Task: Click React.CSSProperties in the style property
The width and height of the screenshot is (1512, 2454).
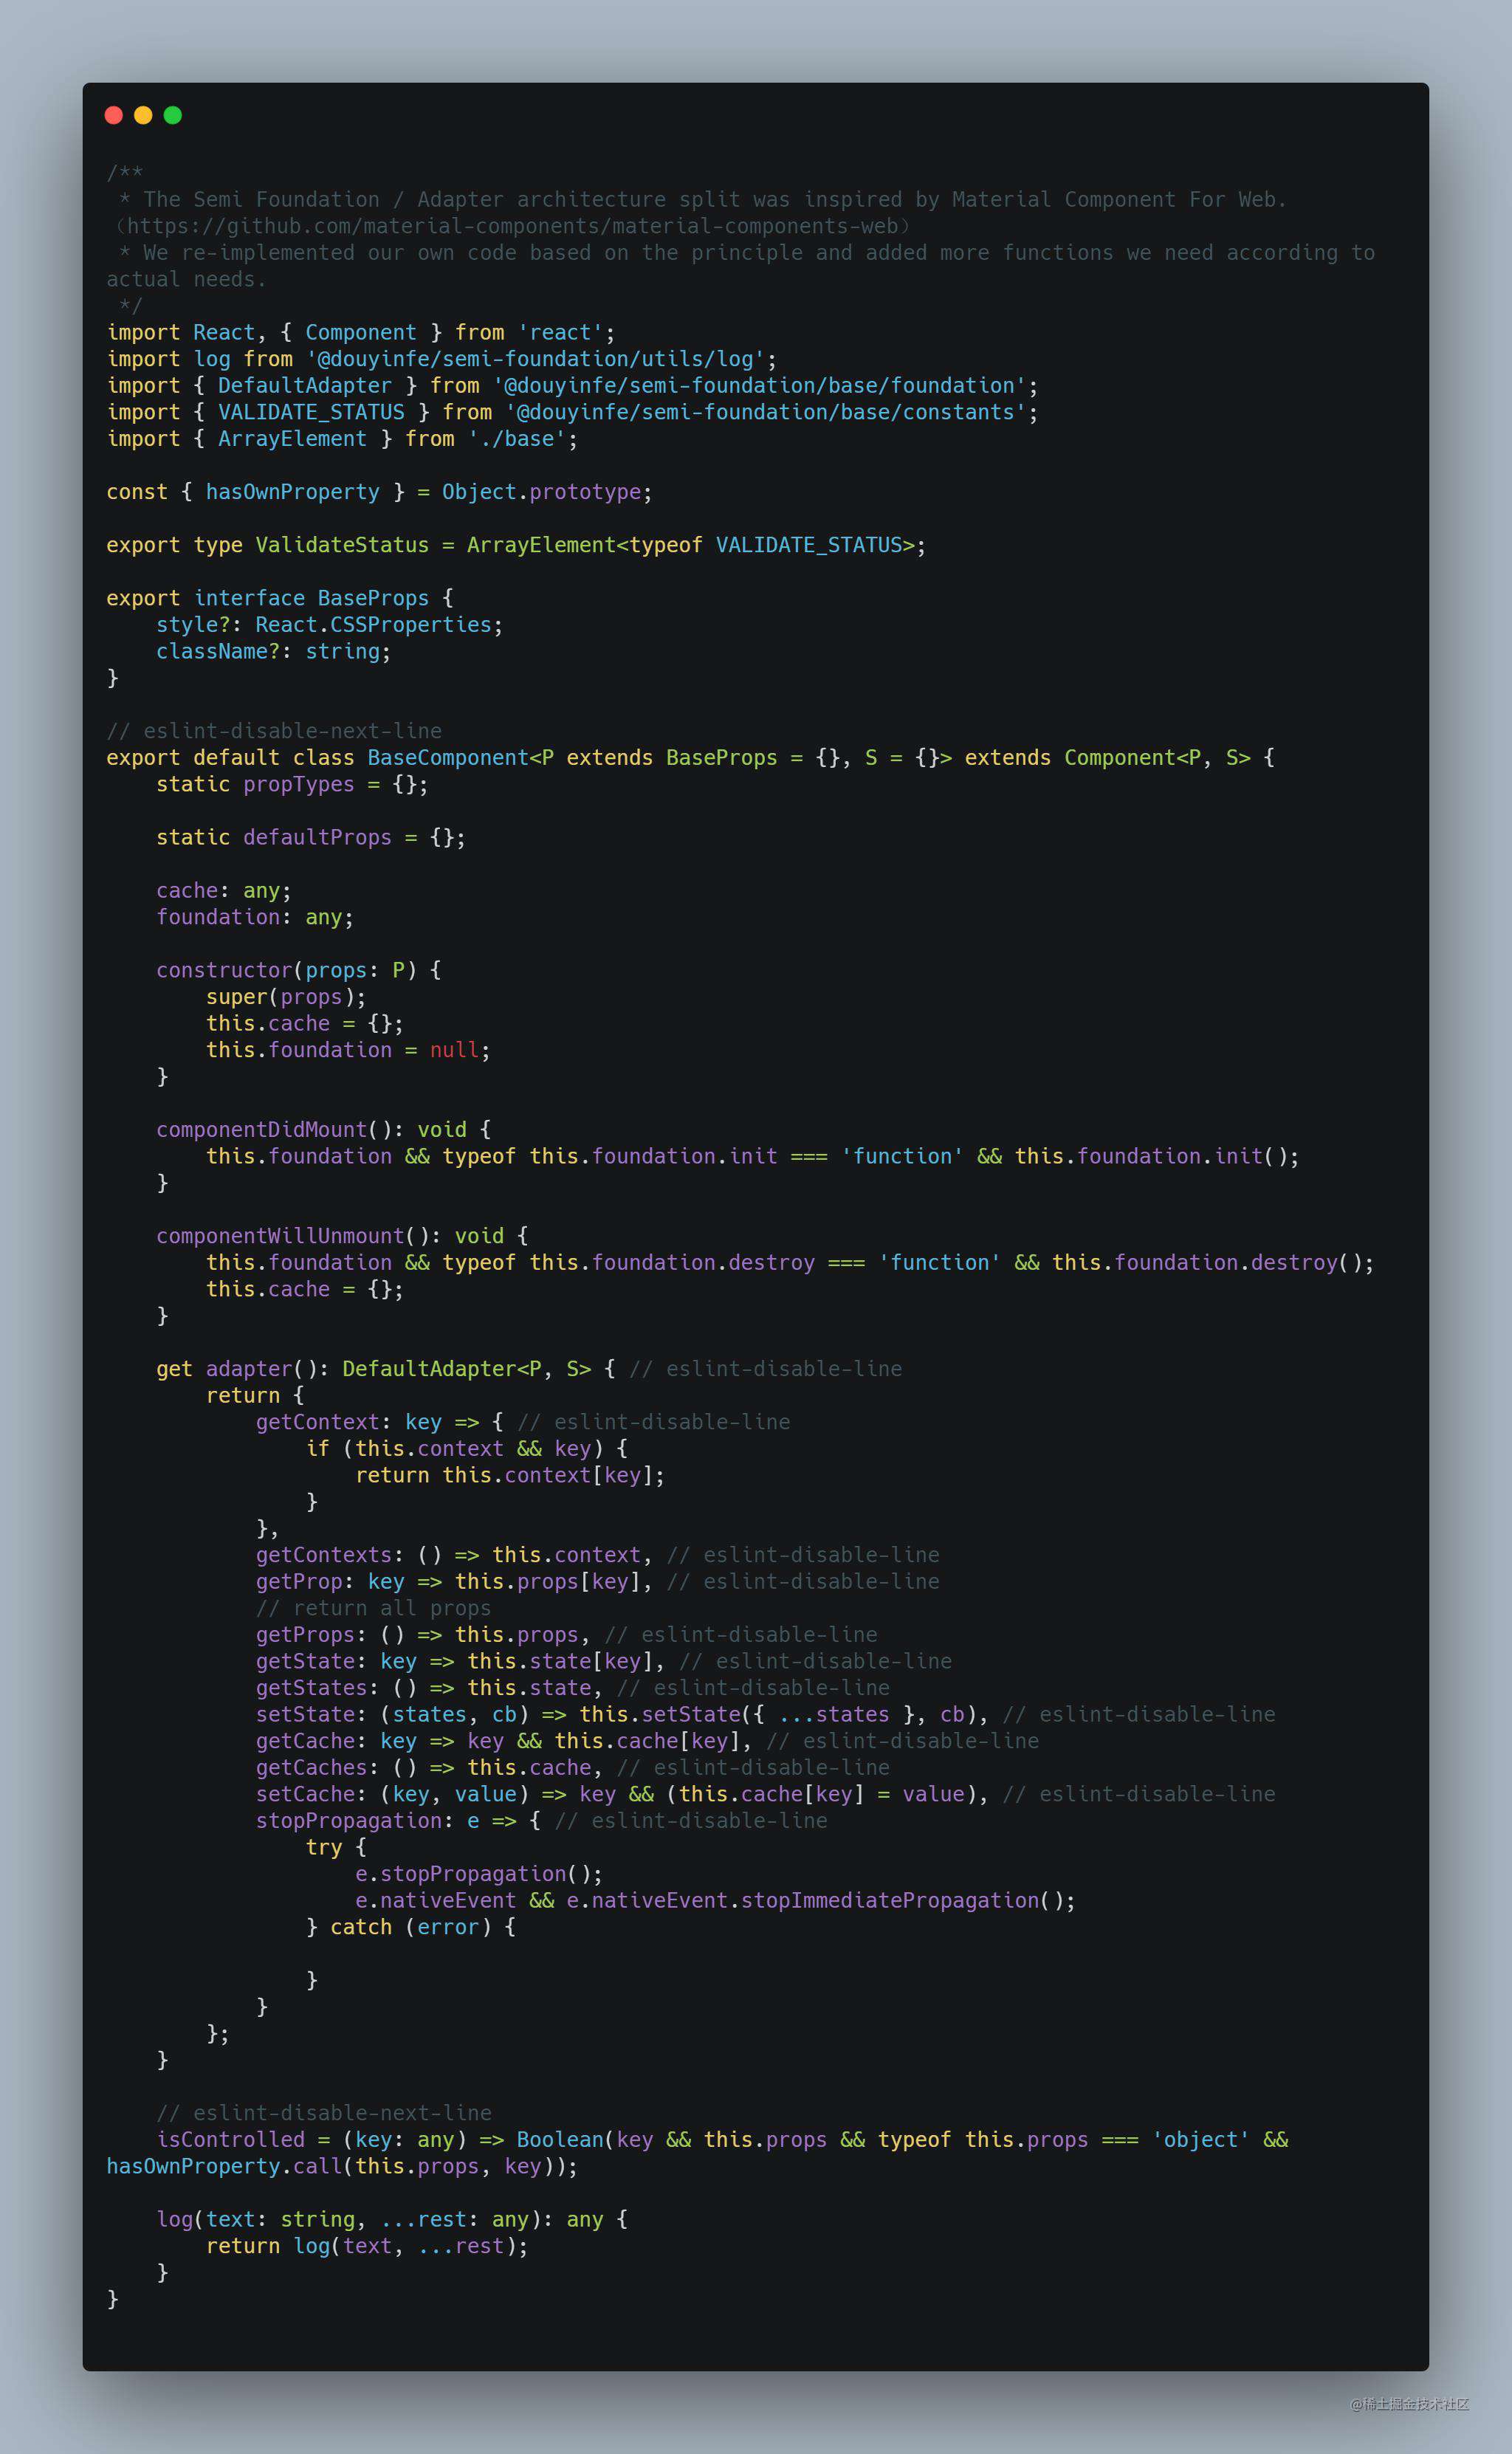Action: (373, 625)
